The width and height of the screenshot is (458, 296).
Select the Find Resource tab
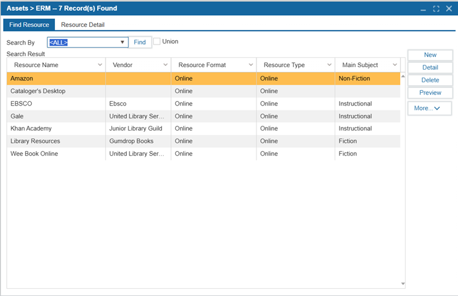pyautogui.click(x=29, y=25)
